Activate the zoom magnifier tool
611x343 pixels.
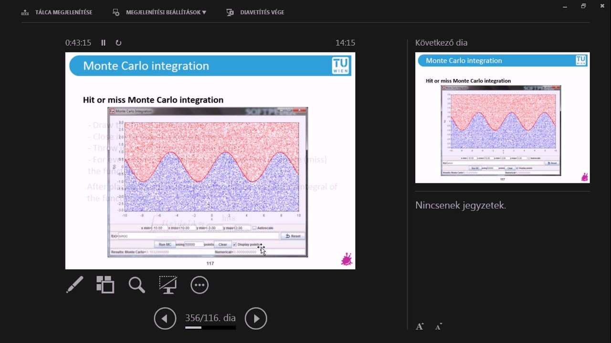137,285
